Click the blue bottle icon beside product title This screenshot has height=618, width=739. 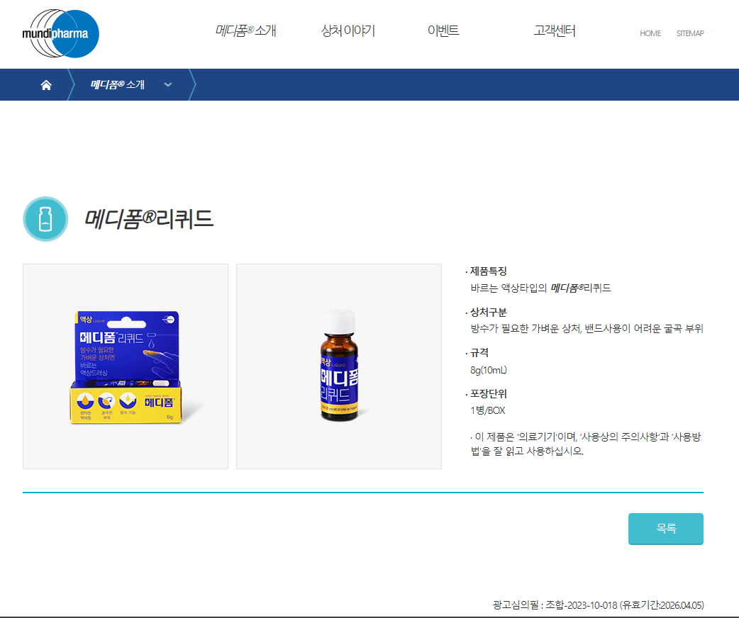pyautogui.click(x=45, y=219)
